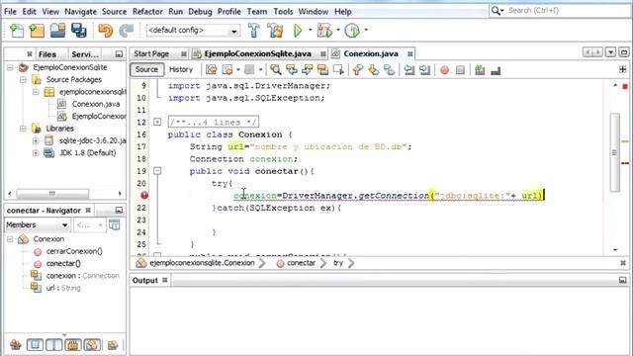Switch to Start Page tab
633x356 pixels.
(x=151, y=53)
